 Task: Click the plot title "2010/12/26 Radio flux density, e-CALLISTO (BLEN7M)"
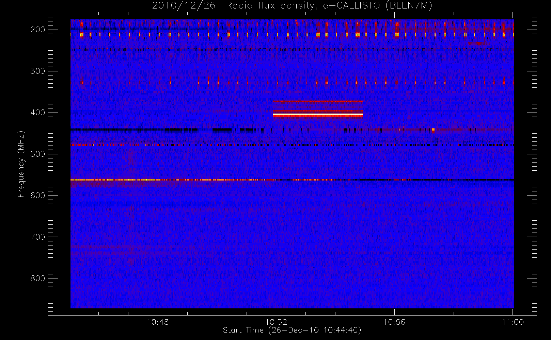click(292, 6)
